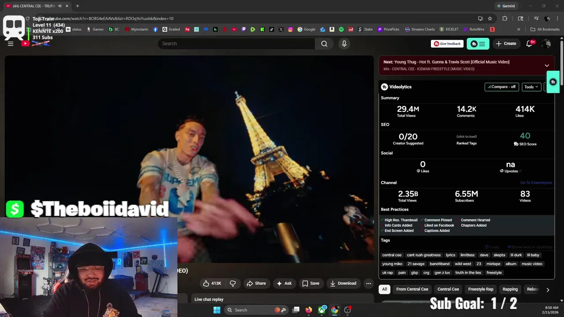564x317 pixels.
Task: Share the video
Action: (256, 284)
